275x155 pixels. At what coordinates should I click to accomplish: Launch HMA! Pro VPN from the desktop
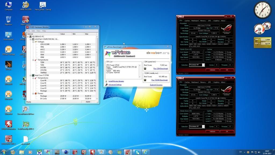click(26, 6)
